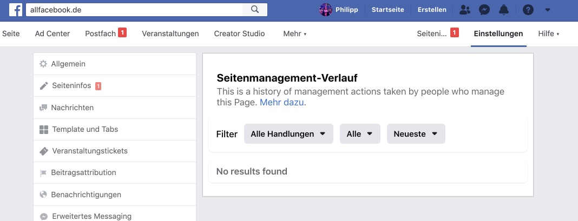
Task: Follow the Mehr dazu link
Action: click(282, 103)
